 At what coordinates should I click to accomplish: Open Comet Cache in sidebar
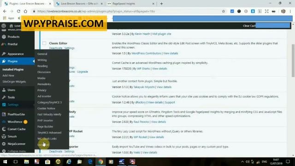click(x=17, y=129)
